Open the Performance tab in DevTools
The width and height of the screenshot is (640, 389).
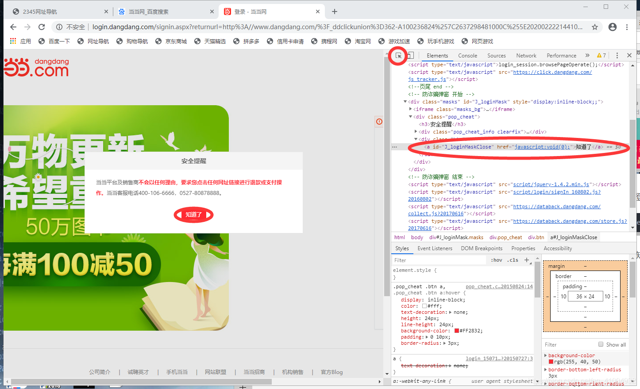pos(561,56)
